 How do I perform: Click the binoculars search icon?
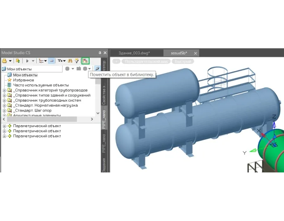coord(70,60)
